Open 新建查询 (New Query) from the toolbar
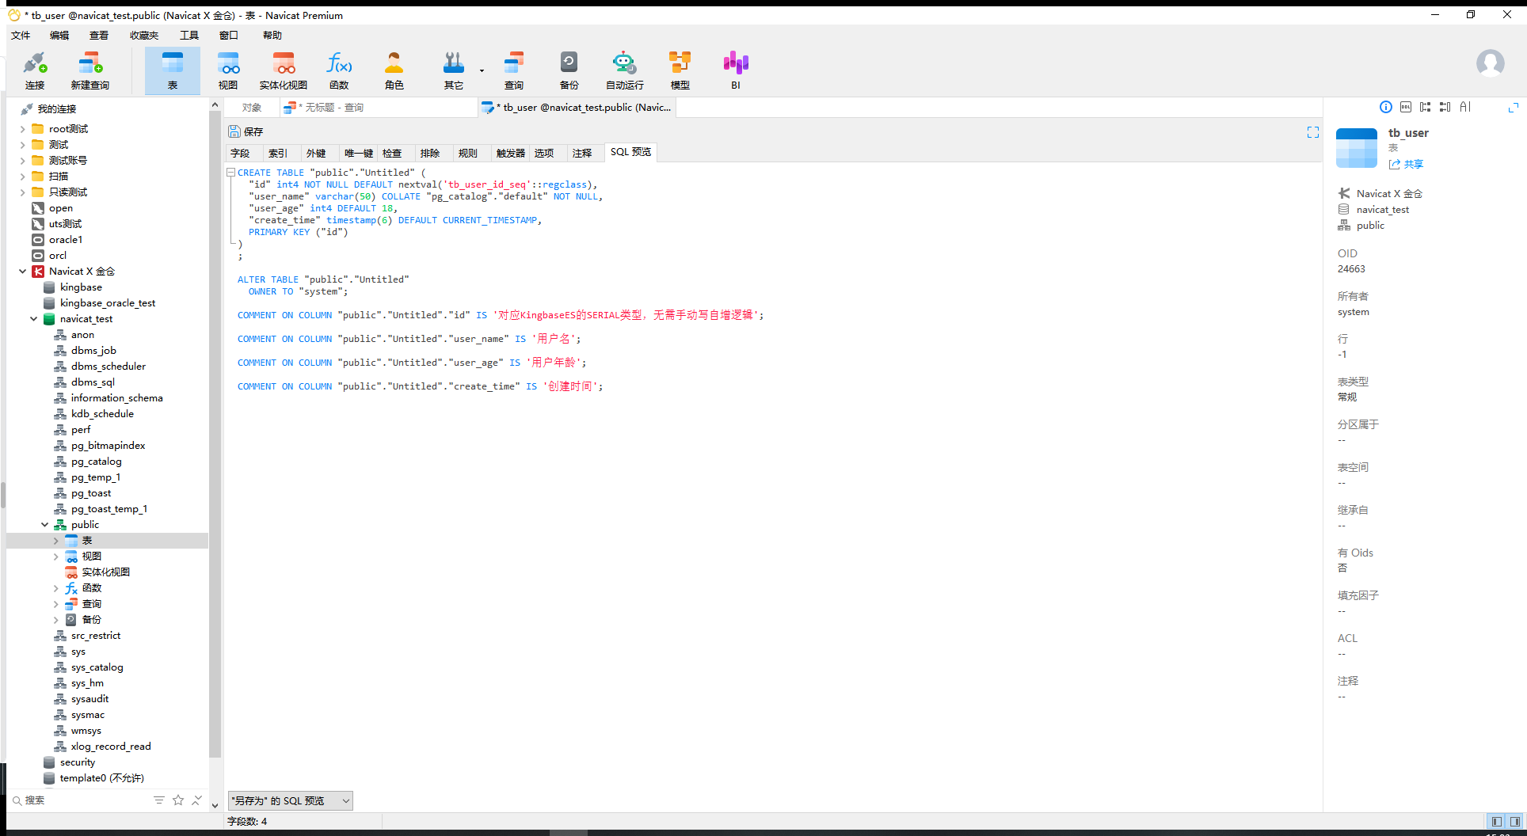 [90, 70]
